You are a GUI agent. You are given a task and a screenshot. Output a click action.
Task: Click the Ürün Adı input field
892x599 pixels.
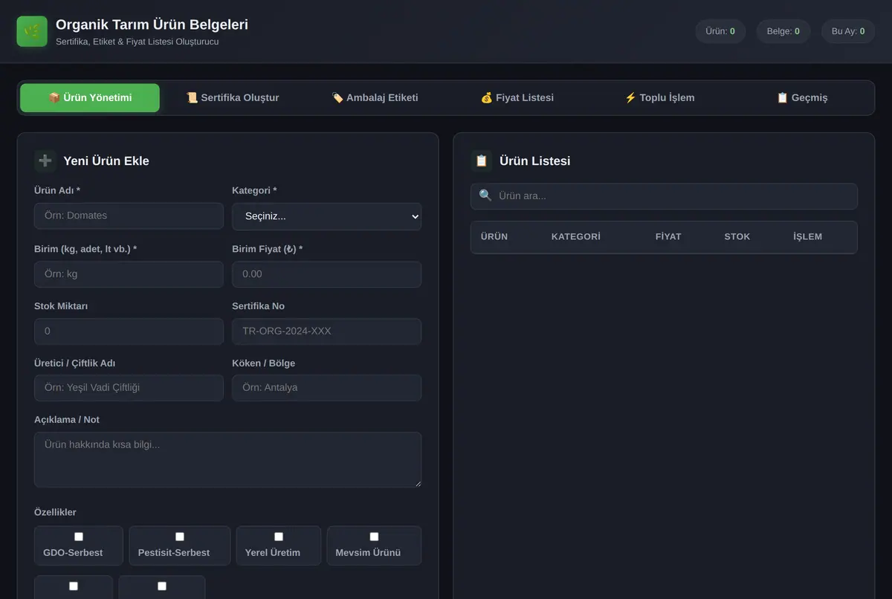point(129,216)
